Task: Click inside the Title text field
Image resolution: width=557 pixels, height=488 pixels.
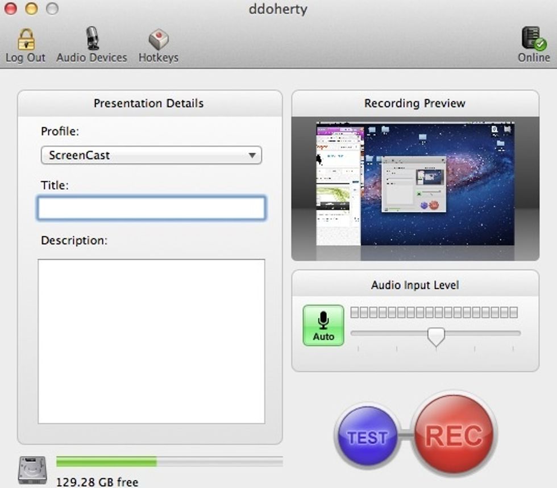Action: point(151,208)
